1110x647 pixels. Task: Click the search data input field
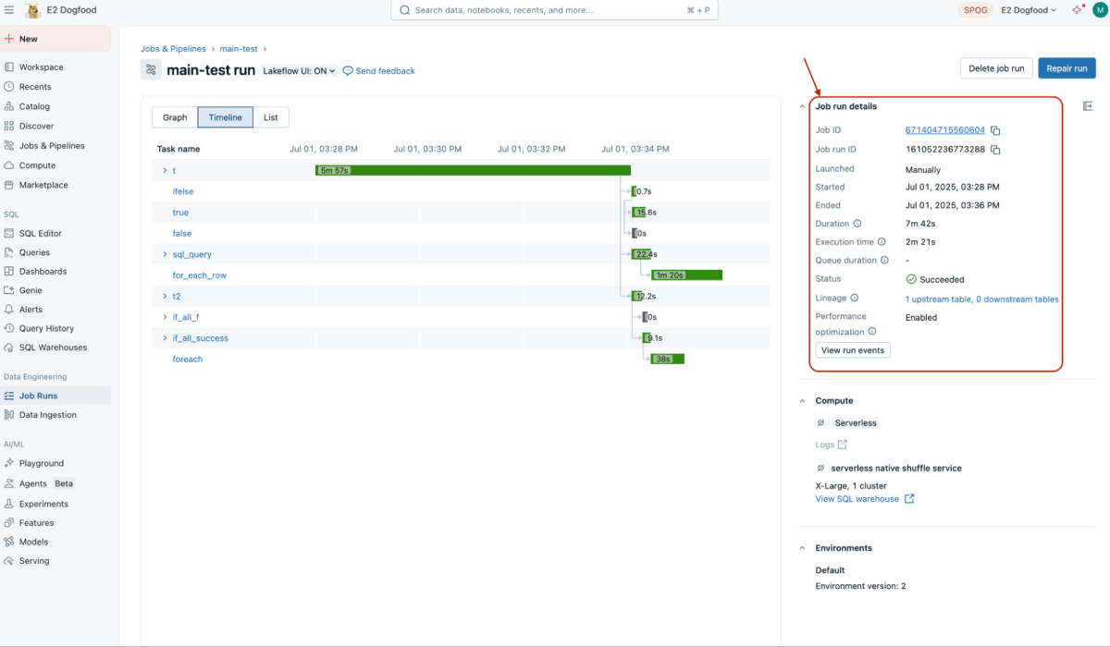coord(554,10)
